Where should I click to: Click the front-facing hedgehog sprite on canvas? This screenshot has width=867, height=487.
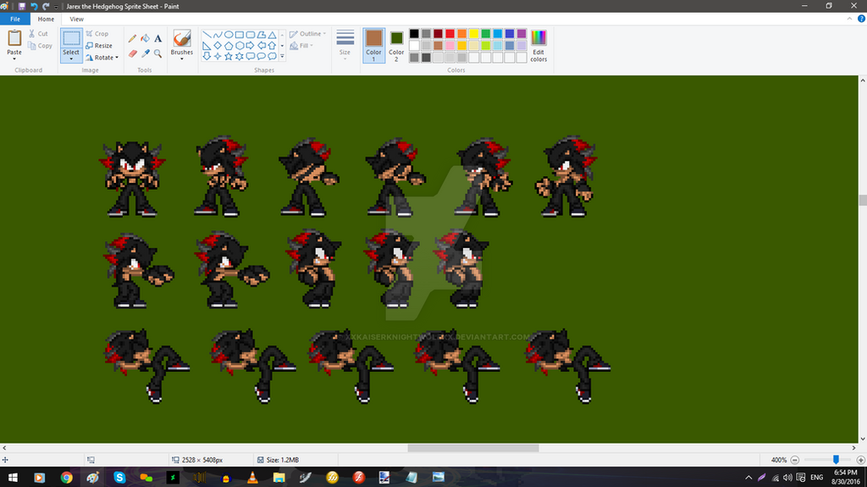(132, 178)
